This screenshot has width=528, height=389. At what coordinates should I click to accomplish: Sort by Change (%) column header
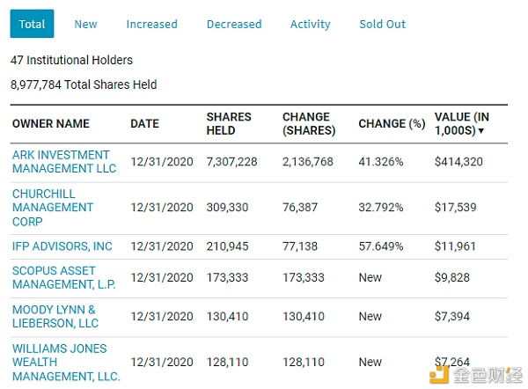click(x=392, y=124)
